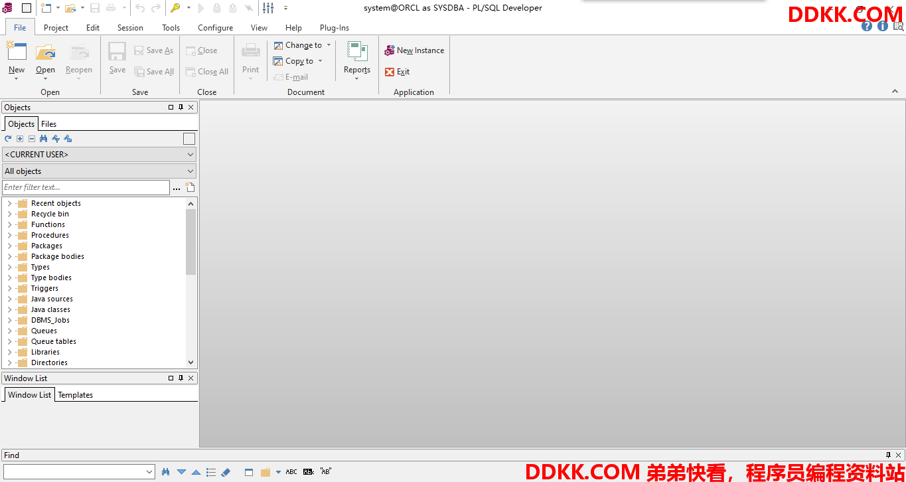Click the object folders wrench icon

coord(68,139)
